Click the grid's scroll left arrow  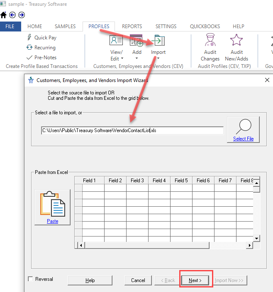pos(81,246)
